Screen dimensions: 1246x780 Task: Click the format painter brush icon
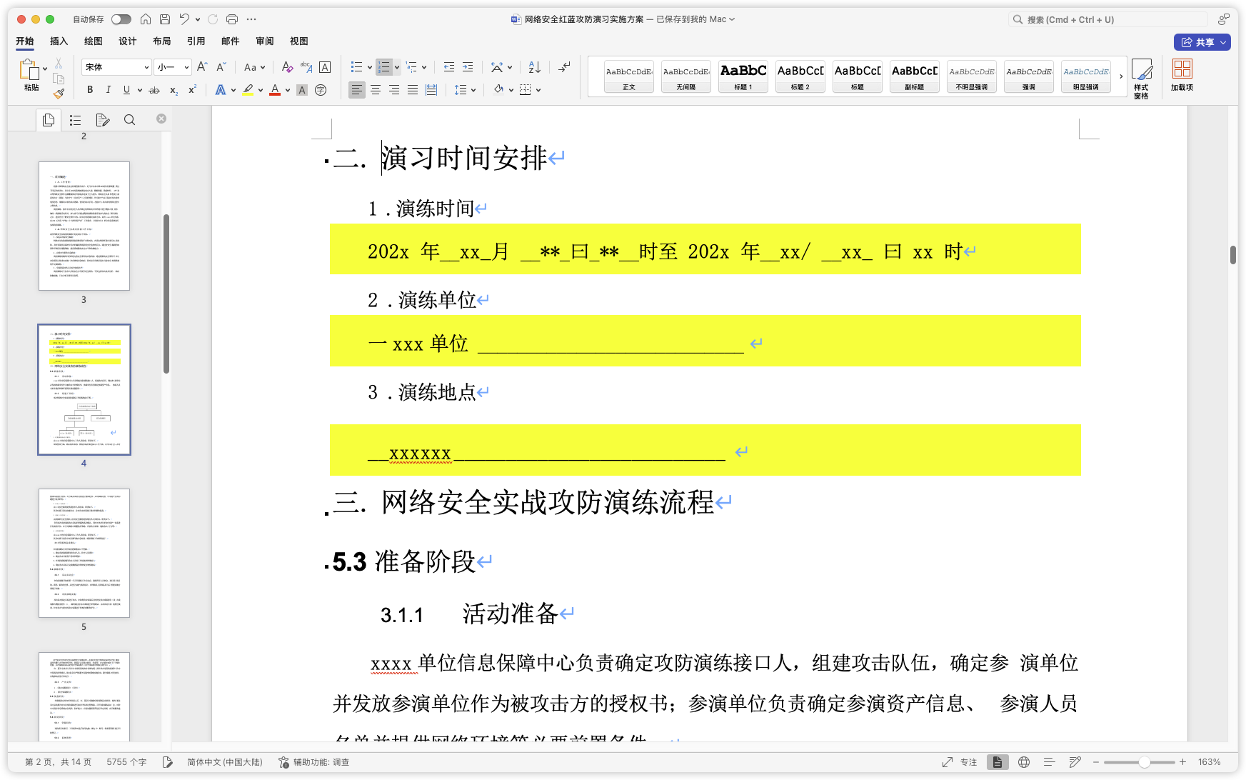click(x=59, y=93)
